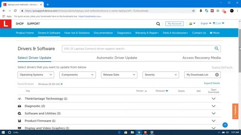Viewport: 241px width, 135px height.
Task: Click the Cortana circle on taskbar
Action: pyautogui.click(x=9, y=132)
